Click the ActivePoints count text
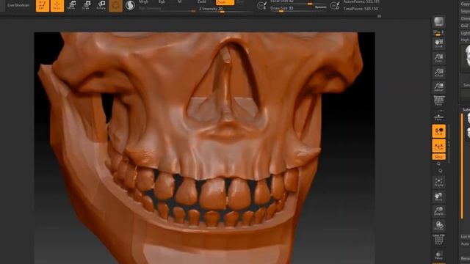 click(x=361, y=1)
